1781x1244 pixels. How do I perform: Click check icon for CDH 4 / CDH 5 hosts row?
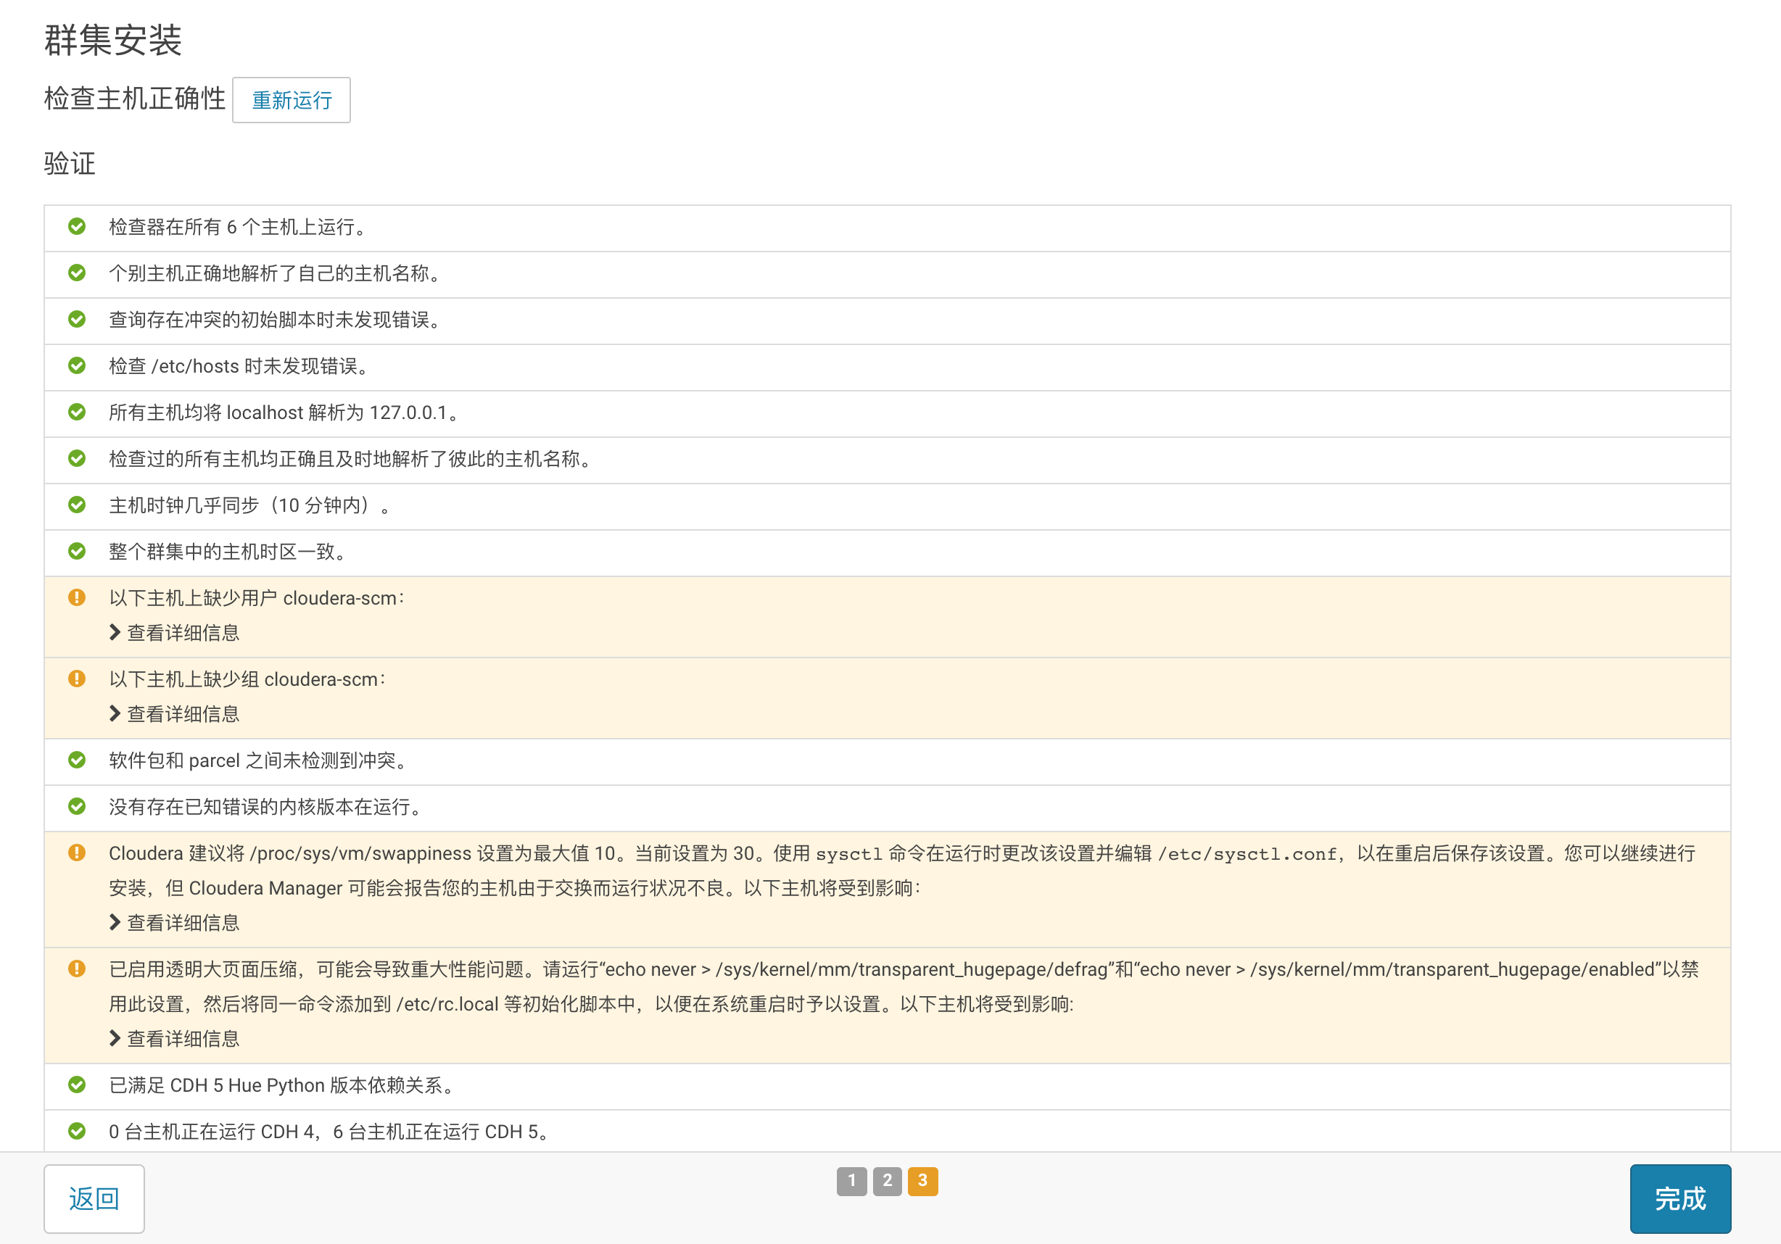(77, 1131)
